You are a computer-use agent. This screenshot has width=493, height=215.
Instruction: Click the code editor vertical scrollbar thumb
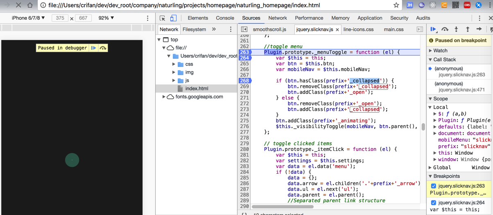(423, 127)
